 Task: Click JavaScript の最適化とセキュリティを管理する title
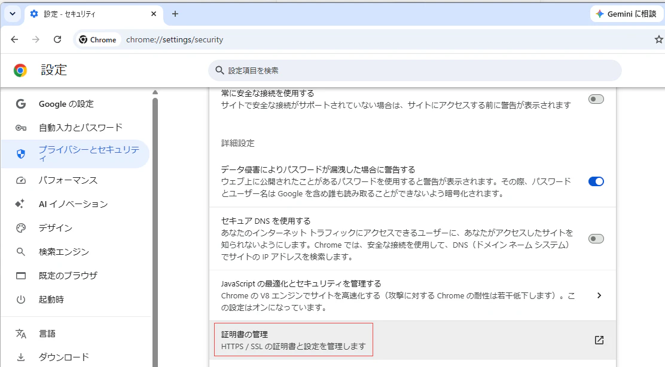[x=301, y=283]
